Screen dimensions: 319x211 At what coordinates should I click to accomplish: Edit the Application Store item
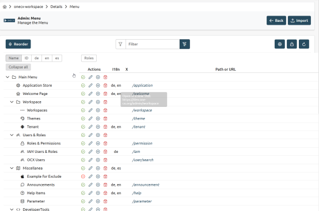(x=90, y=86)
